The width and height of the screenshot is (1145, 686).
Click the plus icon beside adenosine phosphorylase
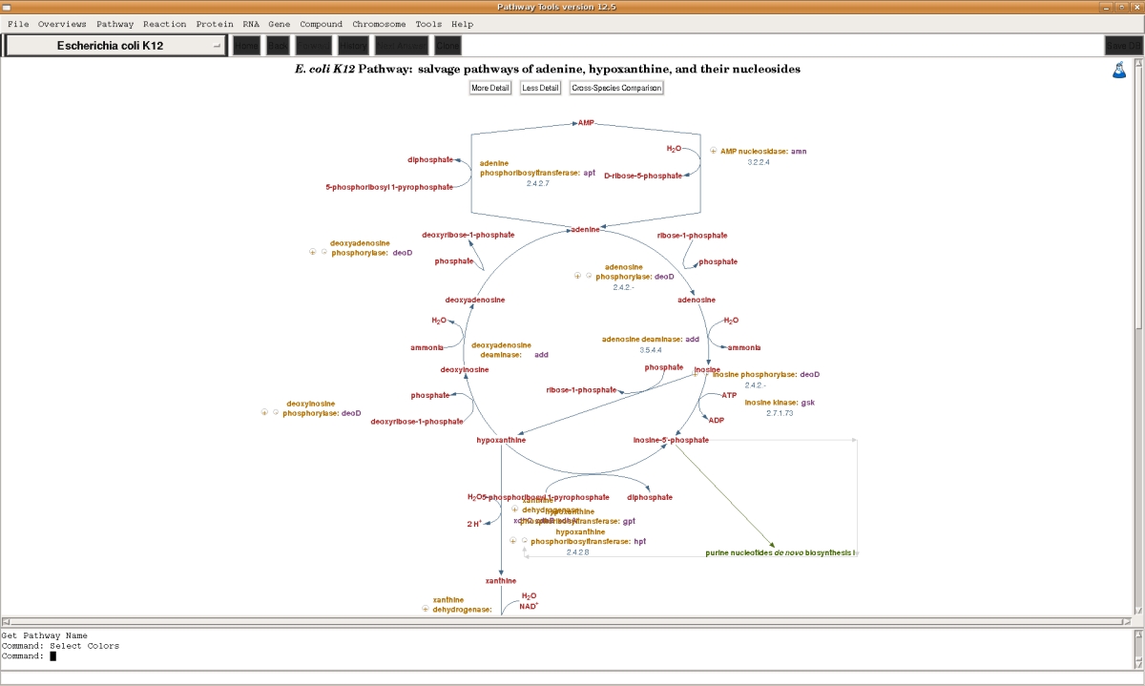(577, 276)
